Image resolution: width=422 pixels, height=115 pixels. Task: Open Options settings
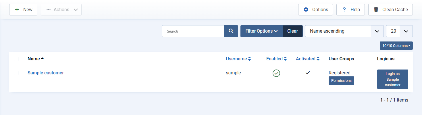(315, 9)
